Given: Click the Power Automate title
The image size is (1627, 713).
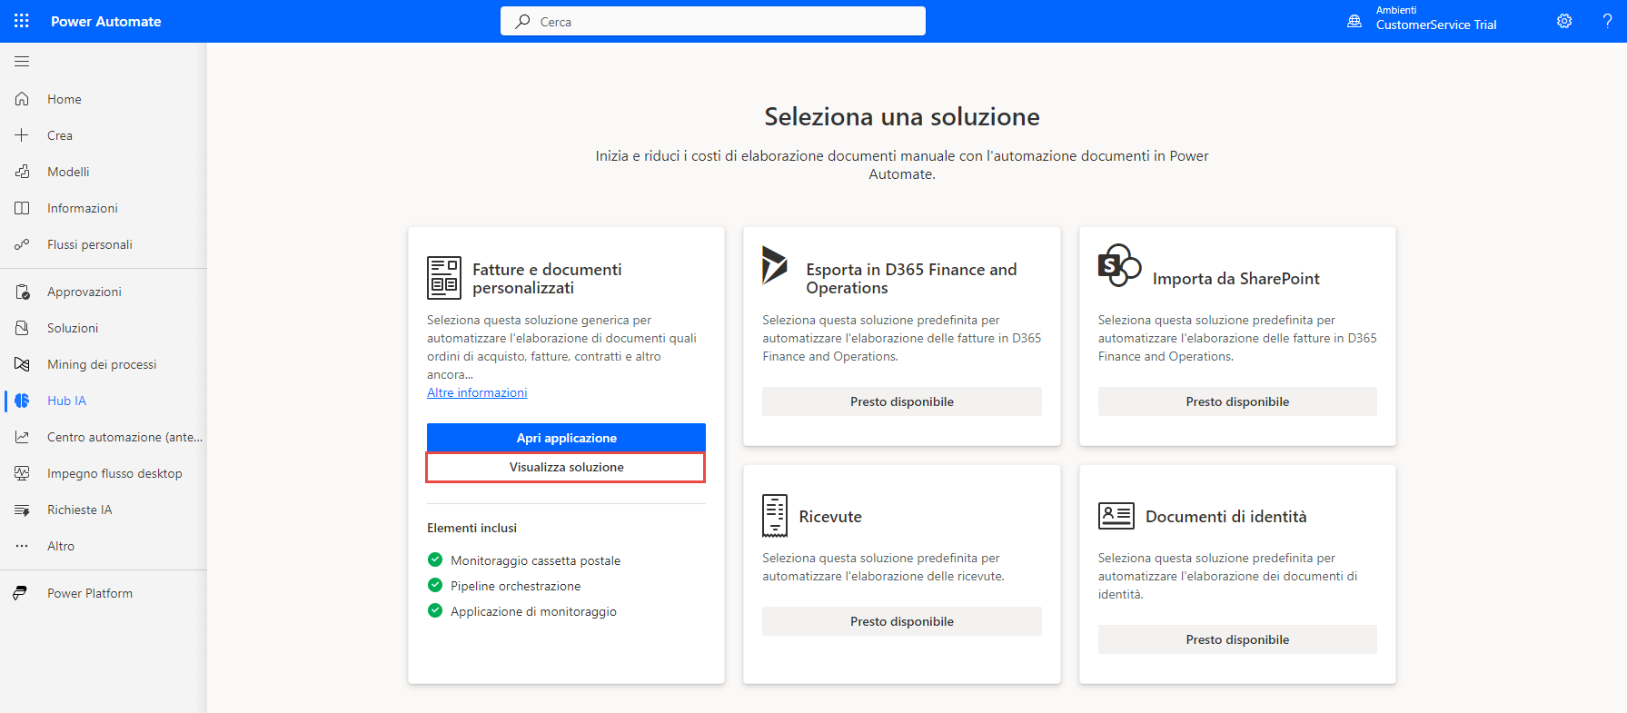Looking at the screenshot, I should (106, 21).
